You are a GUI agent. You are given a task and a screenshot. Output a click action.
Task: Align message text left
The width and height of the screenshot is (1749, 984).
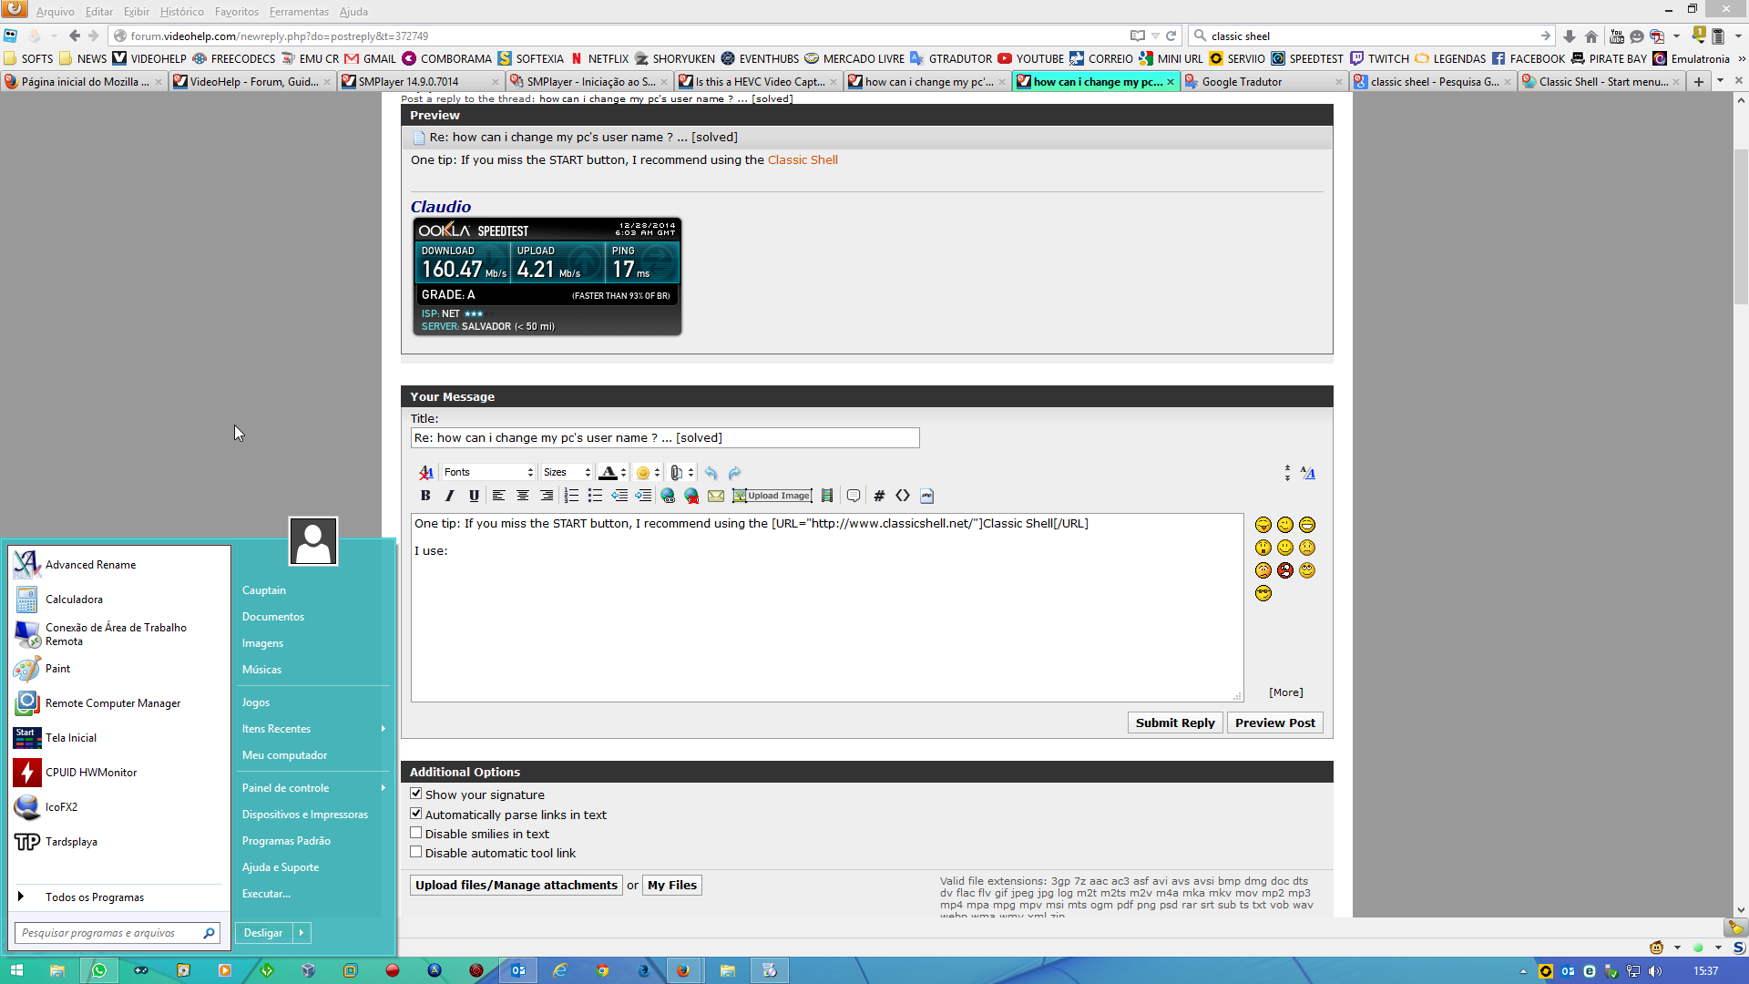pyautogui.click(x=498, y=496)
